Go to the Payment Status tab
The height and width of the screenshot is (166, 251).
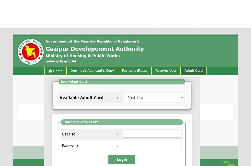[135, 71]
